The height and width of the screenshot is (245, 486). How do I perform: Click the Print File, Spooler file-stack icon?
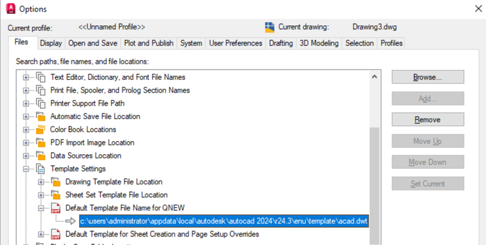[41, 90]
